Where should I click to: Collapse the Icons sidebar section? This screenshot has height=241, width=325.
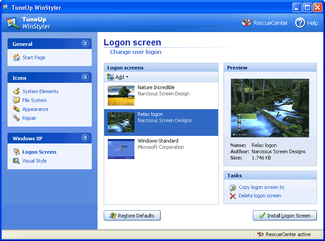(x=85, y=78)
